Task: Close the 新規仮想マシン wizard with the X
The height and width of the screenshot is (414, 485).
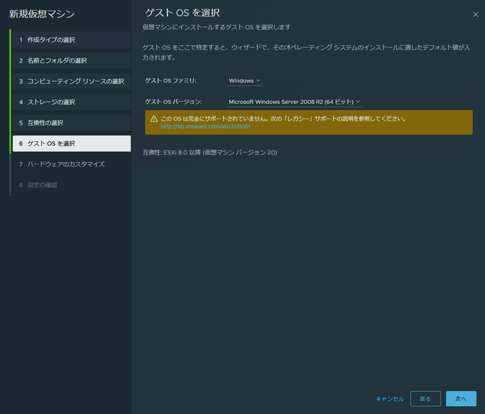Action: [476, 14]
